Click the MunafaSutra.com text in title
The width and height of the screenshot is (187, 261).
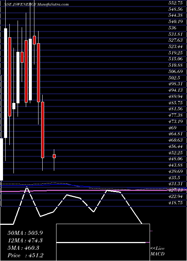tap(53, 4)
